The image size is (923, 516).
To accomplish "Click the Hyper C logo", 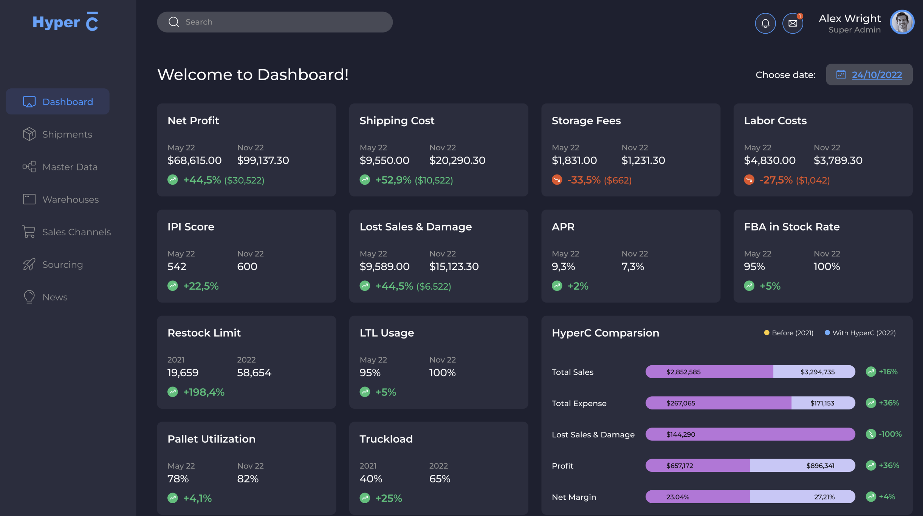I will pyautogui.click(x=65, y=22).
